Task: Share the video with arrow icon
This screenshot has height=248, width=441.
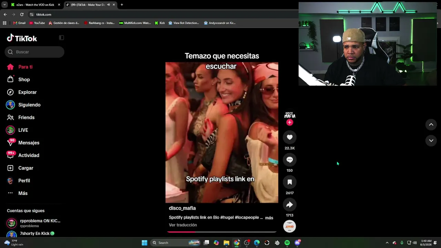Action: pyautogui.click(x=290, y=205)
